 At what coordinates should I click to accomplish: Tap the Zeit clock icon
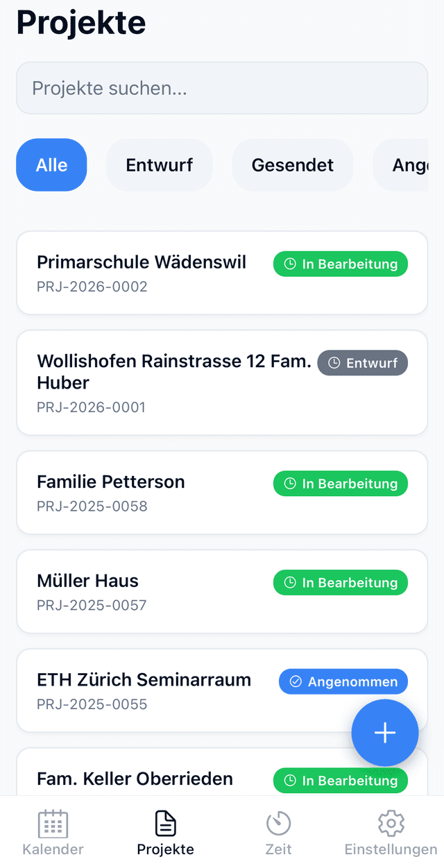[x=278, y=822]
